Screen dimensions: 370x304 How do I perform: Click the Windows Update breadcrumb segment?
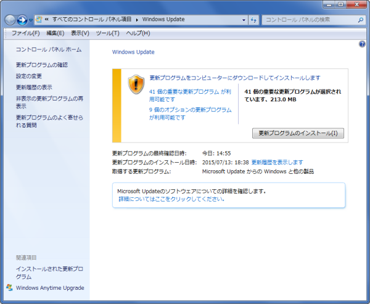tap(163, 19)
